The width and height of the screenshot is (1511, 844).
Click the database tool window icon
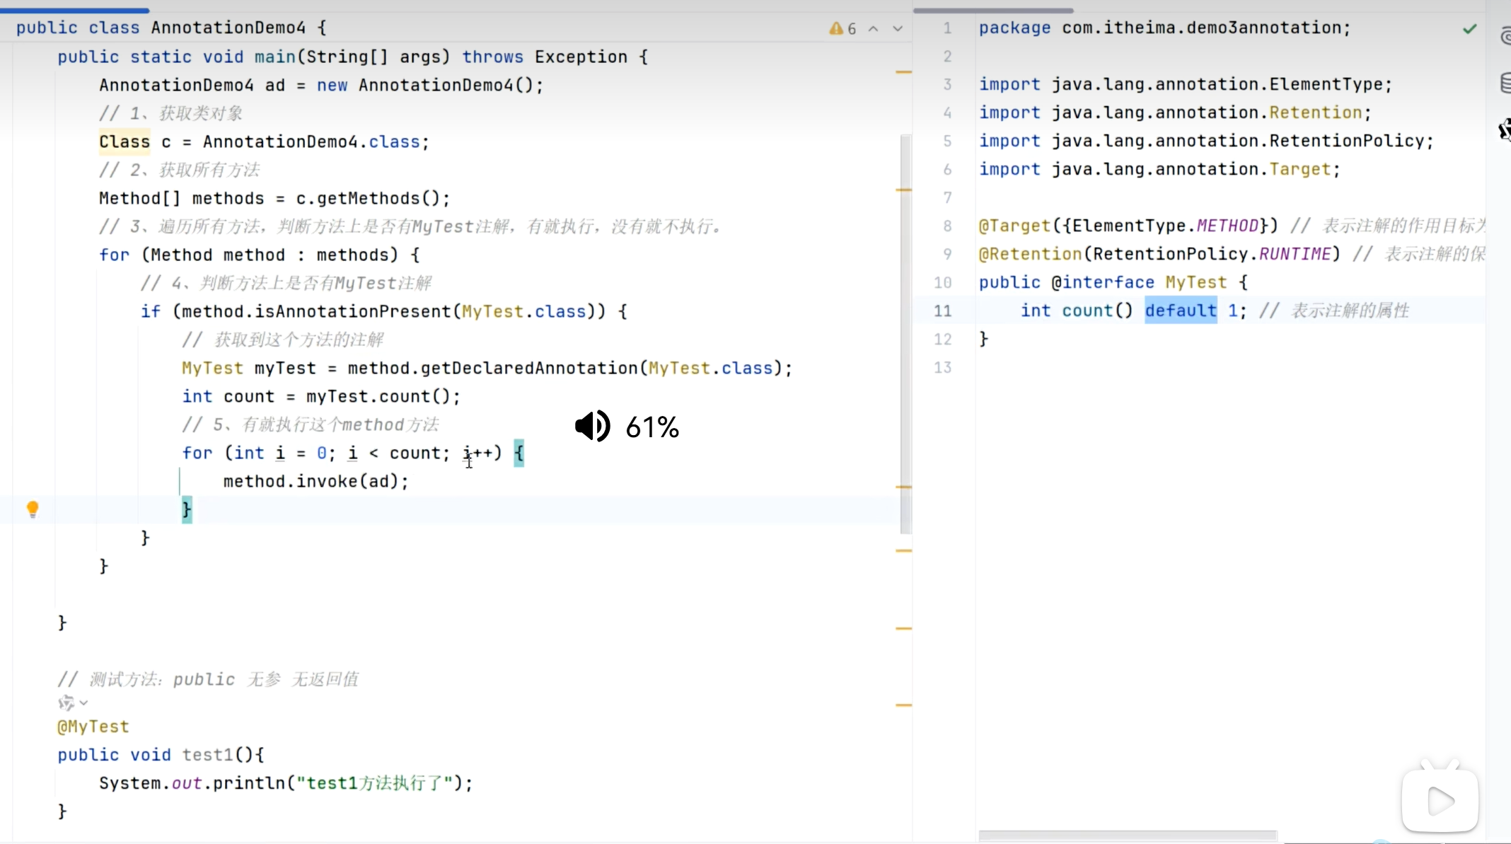coord(1505,83)
